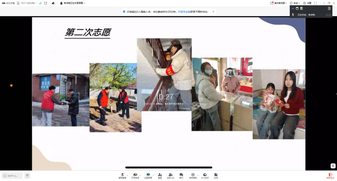Enter full screen mode
337x181 pixels.
(316, 3)
